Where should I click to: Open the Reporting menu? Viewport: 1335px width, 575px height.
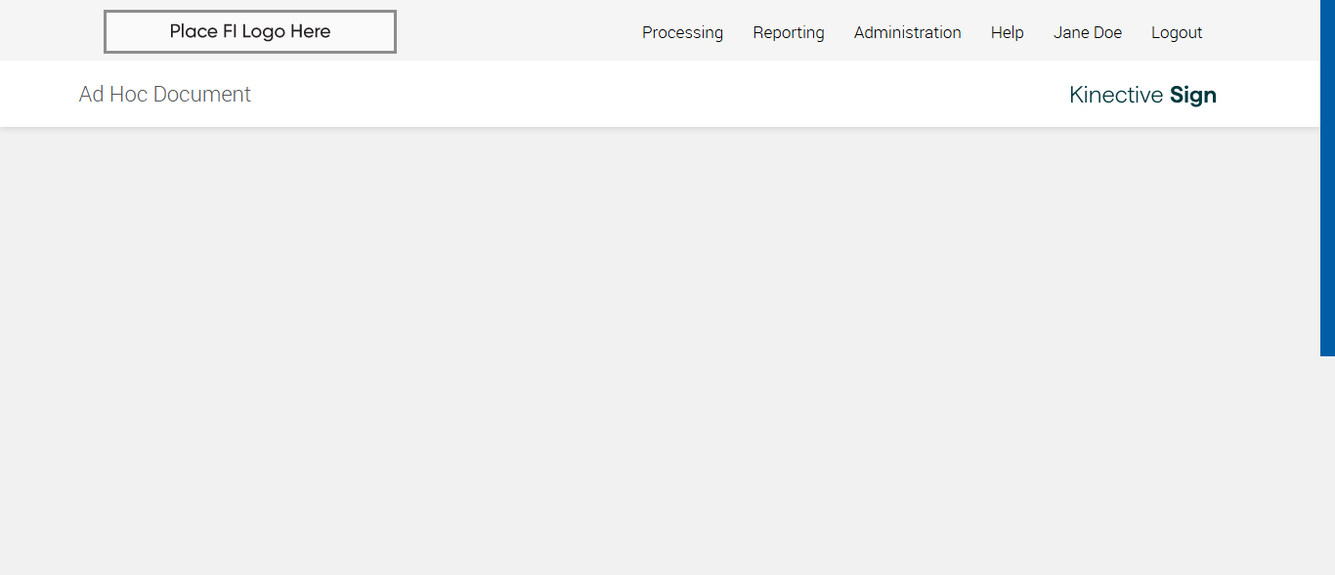[x=788, y=32]
